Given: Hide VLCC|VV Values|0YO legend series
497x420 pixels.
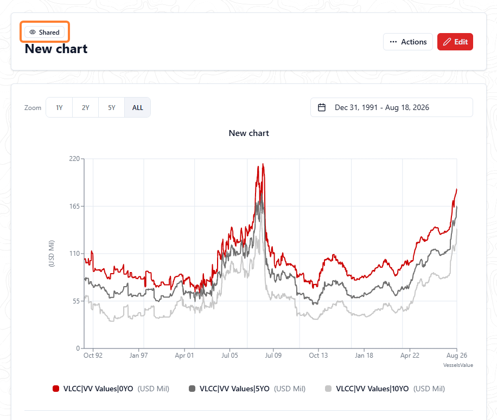Looking at the screenshot, I should pyautogui.click(x=111, y=389).
